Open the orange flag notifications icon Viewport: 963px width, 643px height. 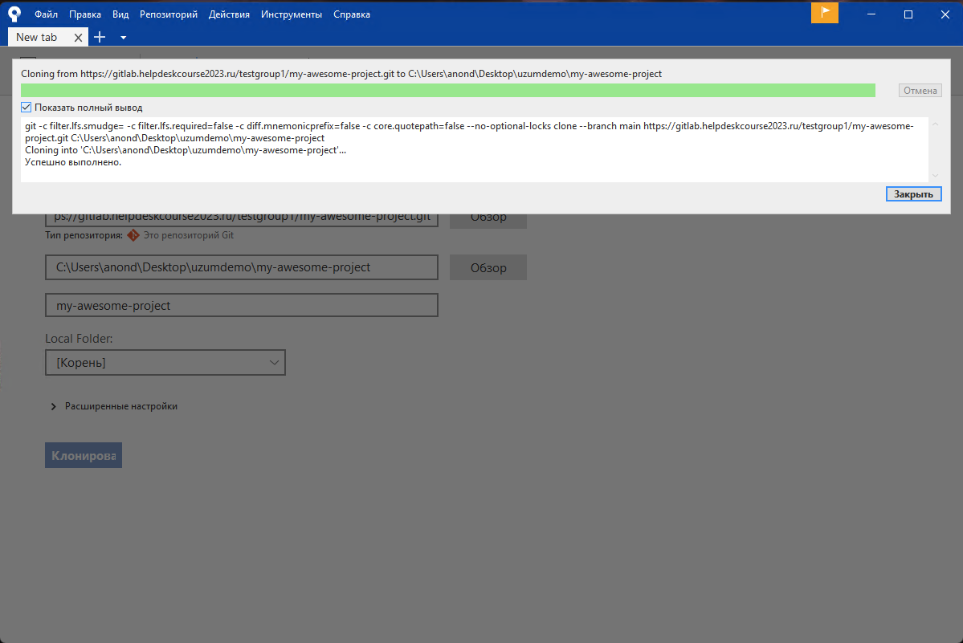click(x=824, y=14)
